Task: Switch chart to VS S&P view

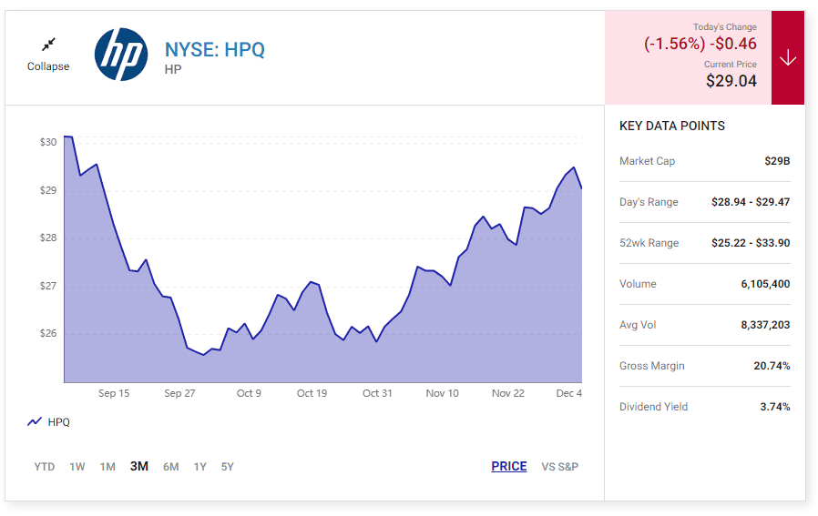Action: (560, 467)
